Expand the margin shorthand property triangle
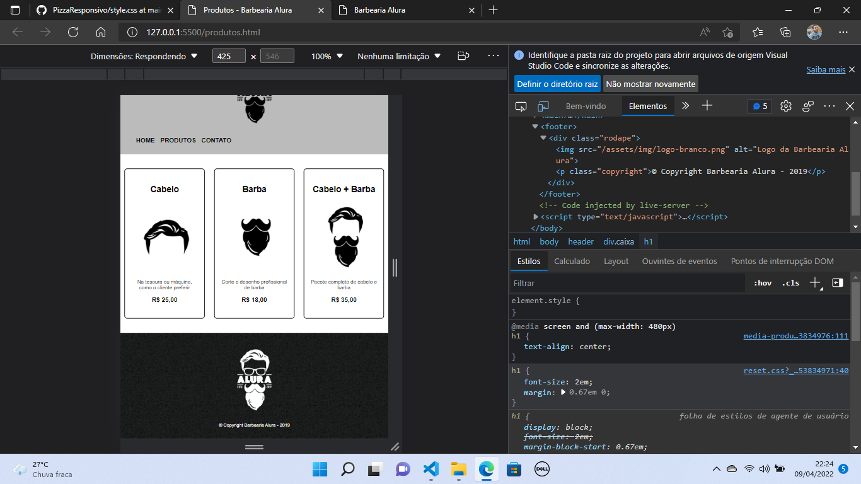 point(563,392)
